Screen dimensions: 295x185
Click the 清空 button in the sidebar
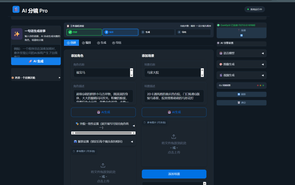[241, 103]
